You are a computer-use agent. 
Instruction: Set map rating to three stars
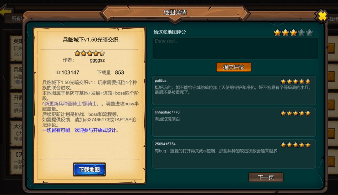click(x=293, y=33)
